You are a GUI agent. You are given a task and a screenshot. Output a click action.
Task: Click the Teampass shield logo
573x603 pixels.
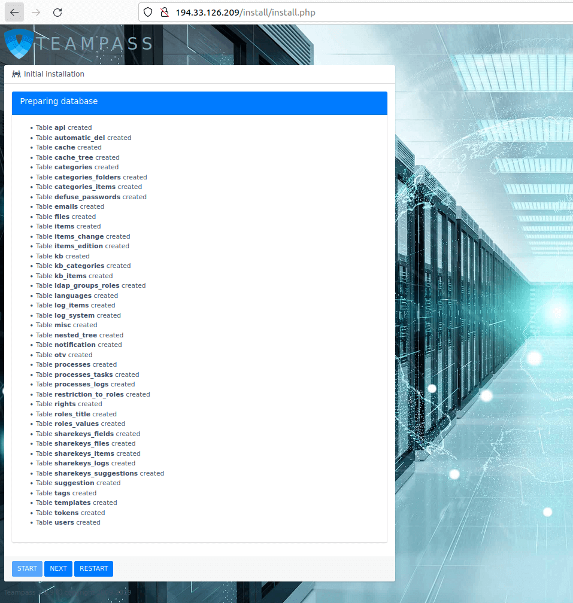pyautogui.click(x=17, y=43)
